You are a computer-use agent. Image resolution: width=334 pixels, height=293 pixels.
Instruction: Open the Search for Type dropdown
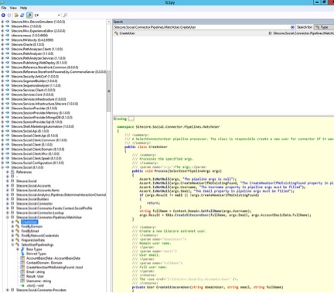pyautogui.click(x=324, y=27)
